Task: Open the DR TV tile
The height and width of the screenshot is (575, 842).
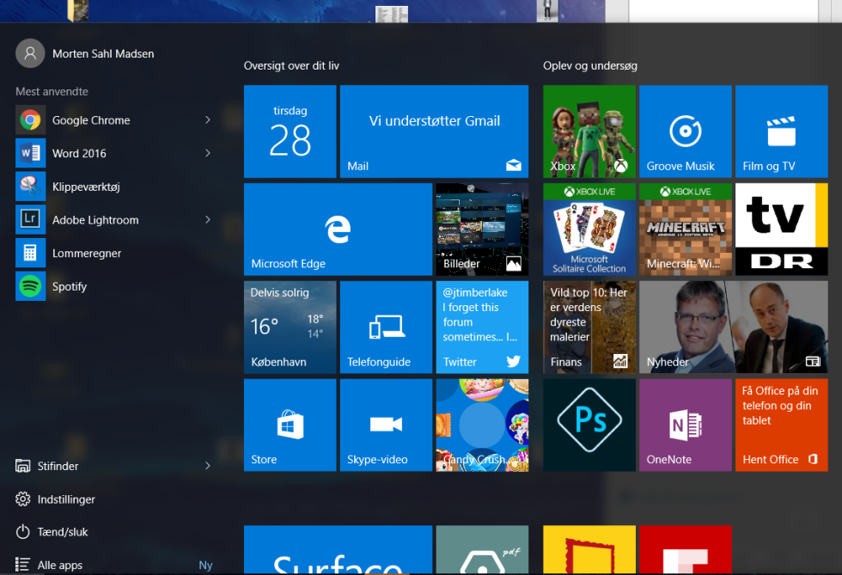Action: (781, 229)
